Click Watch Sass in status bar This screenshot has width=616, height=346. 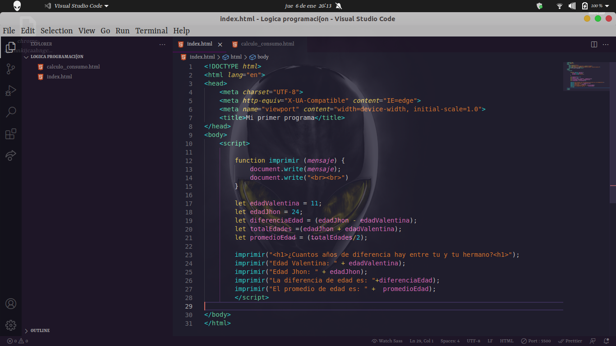(x=387, y=341)
